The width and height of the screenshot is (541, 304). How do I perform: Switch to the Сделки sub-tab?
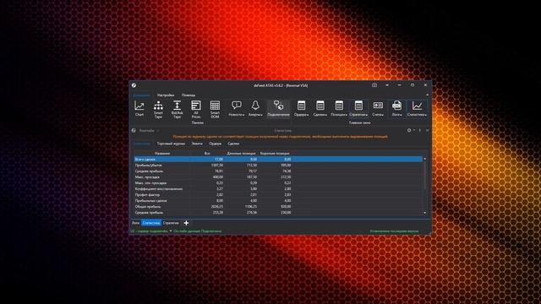point(233,144)
